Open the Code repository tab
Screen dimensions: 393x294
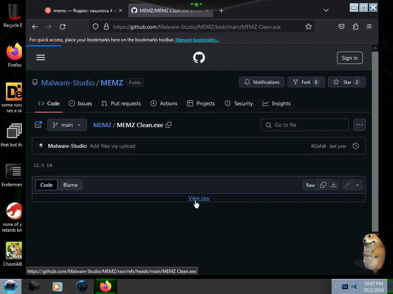tap(49, 103)
